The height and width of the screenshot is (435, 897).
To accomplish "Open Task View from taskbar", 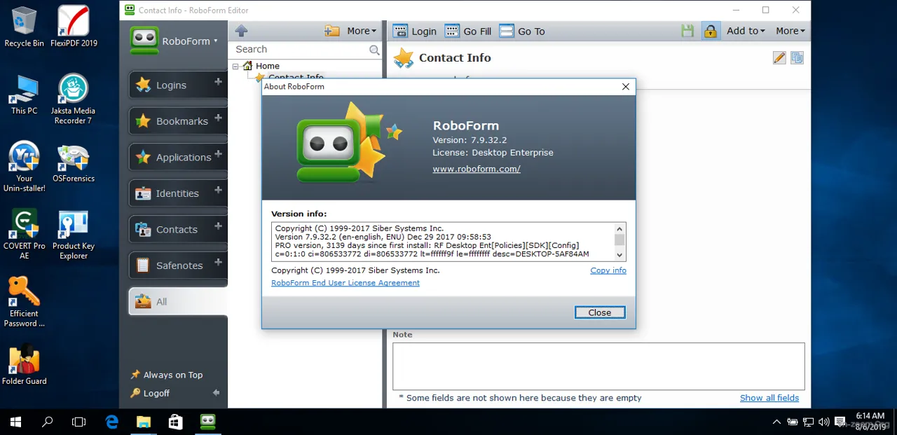I will point(79,422).
